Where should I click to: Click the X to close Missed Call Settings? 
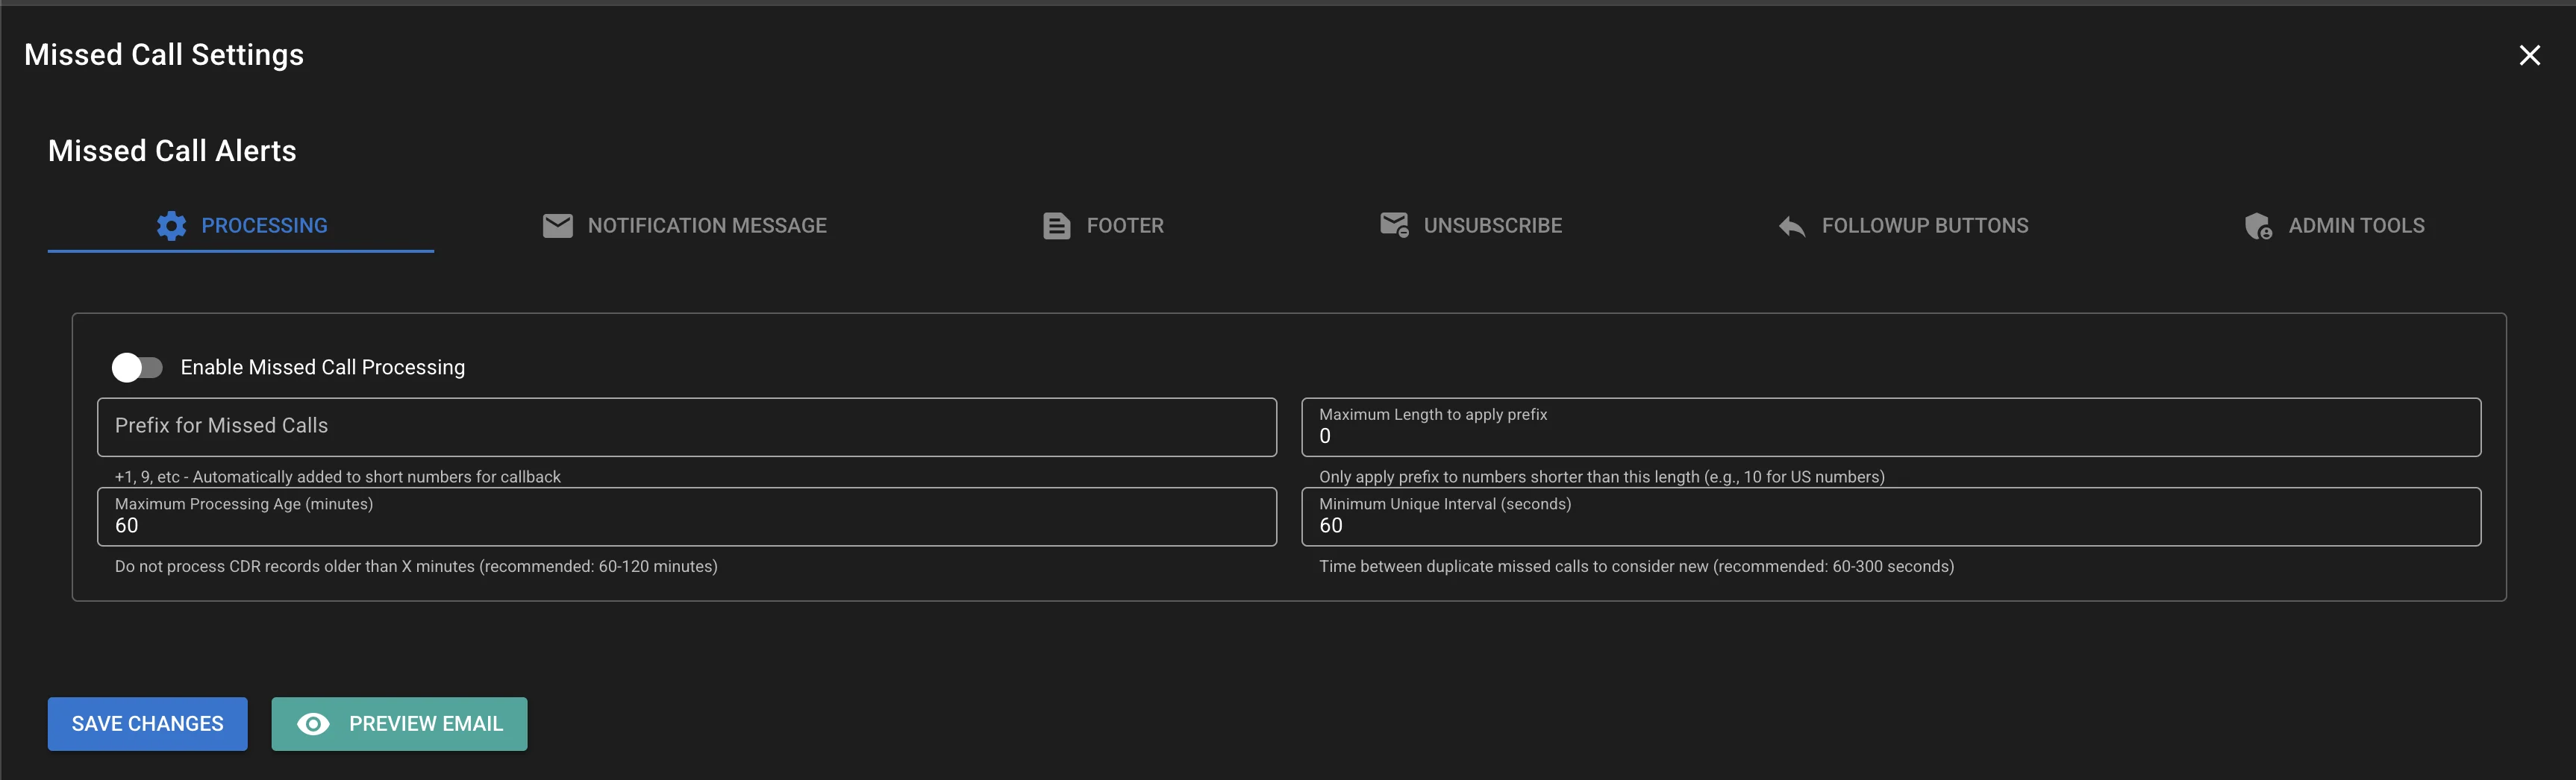[x=2530, y=55]
